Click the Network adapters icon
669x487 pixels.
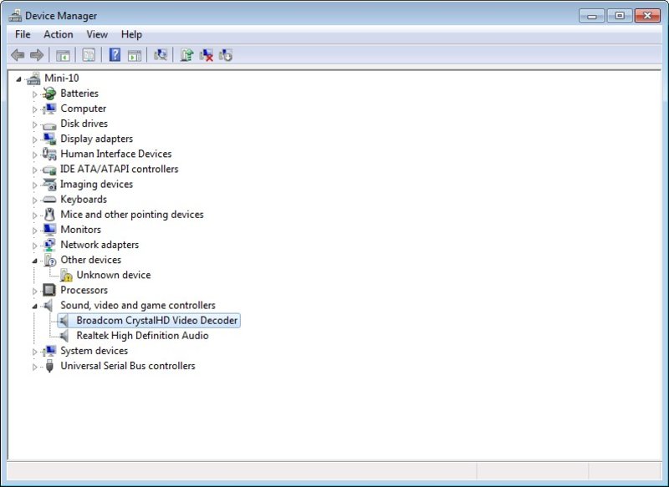tap(49, 245)
